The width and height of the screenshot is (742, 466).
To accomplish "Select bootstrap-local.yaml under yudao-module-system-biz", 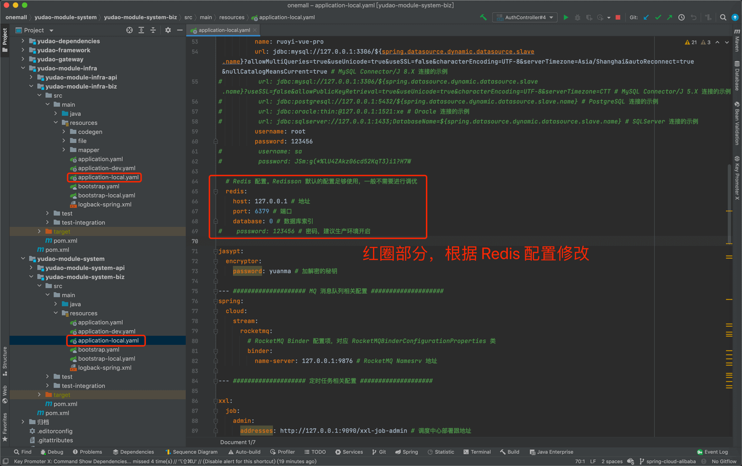I will pyautogui.click(x=106, y=358).
